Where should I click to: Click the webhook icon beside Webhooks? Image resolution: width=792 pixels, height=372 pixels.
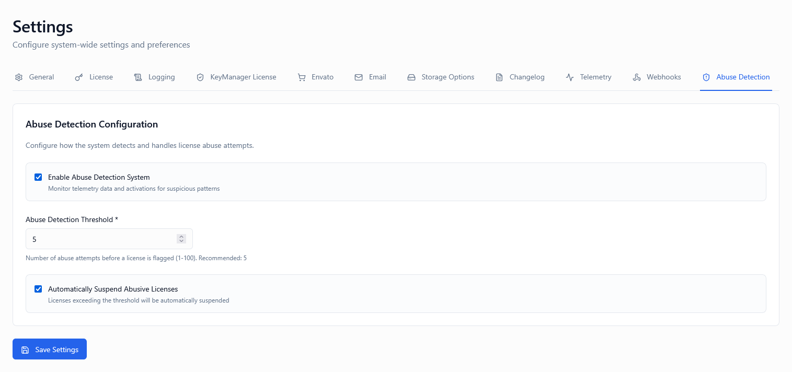(x=637, y=77)
